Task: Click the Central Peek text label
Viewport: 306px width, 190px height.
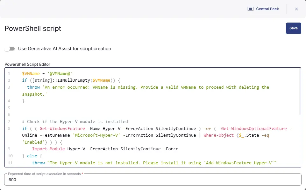Action: 267,9
